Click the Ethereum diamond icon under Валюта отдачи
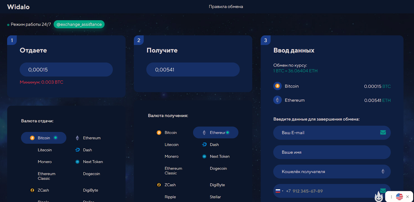The width and height of the screenshot is (414, 202). [x=77, y=138]
